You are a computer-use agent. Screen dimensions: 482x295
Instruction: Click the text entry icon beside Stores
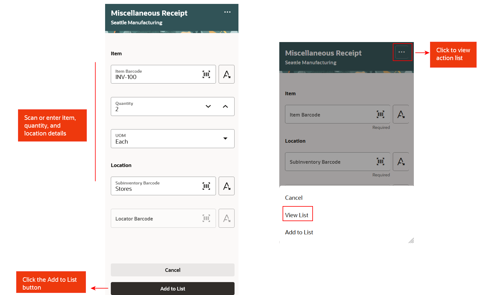pos(226,186)
